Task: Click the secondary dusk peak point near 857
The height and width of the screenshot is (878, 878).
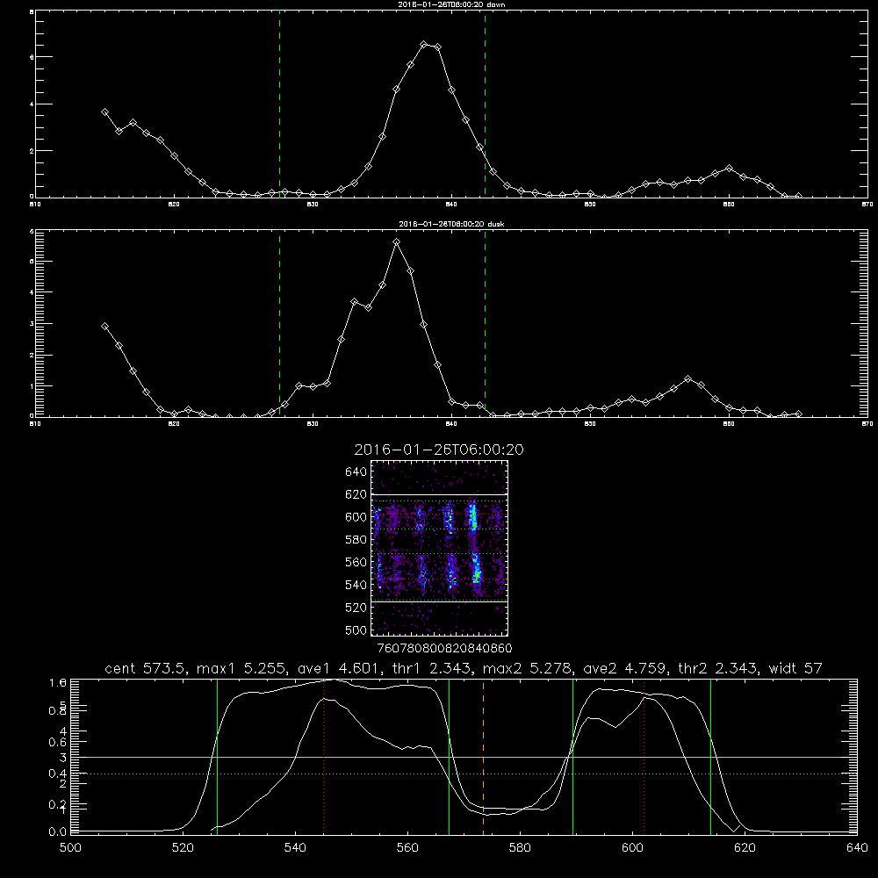Action: point(688,379)
